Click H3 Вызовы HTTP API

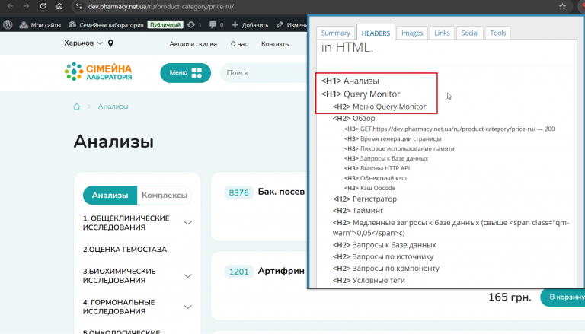[377, 168]
